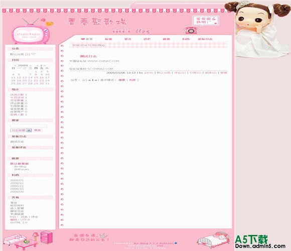The width and height of the screenshot is (291, 251).
Task: Open RSS feed icon beside 默认分类 [1]
Action: pyautogui.click(x=33, y=54)
